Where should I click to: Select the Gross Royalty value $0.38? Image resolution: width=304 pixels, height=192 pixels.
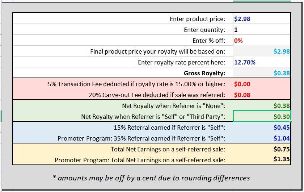pyautogui.click(x=262, y=73)
